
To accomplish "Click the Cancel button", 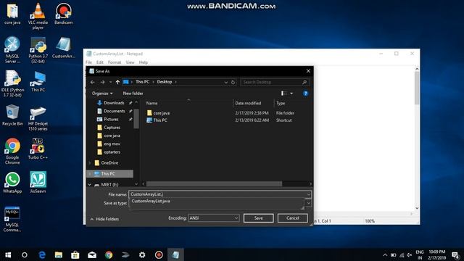I will point(292,218).
